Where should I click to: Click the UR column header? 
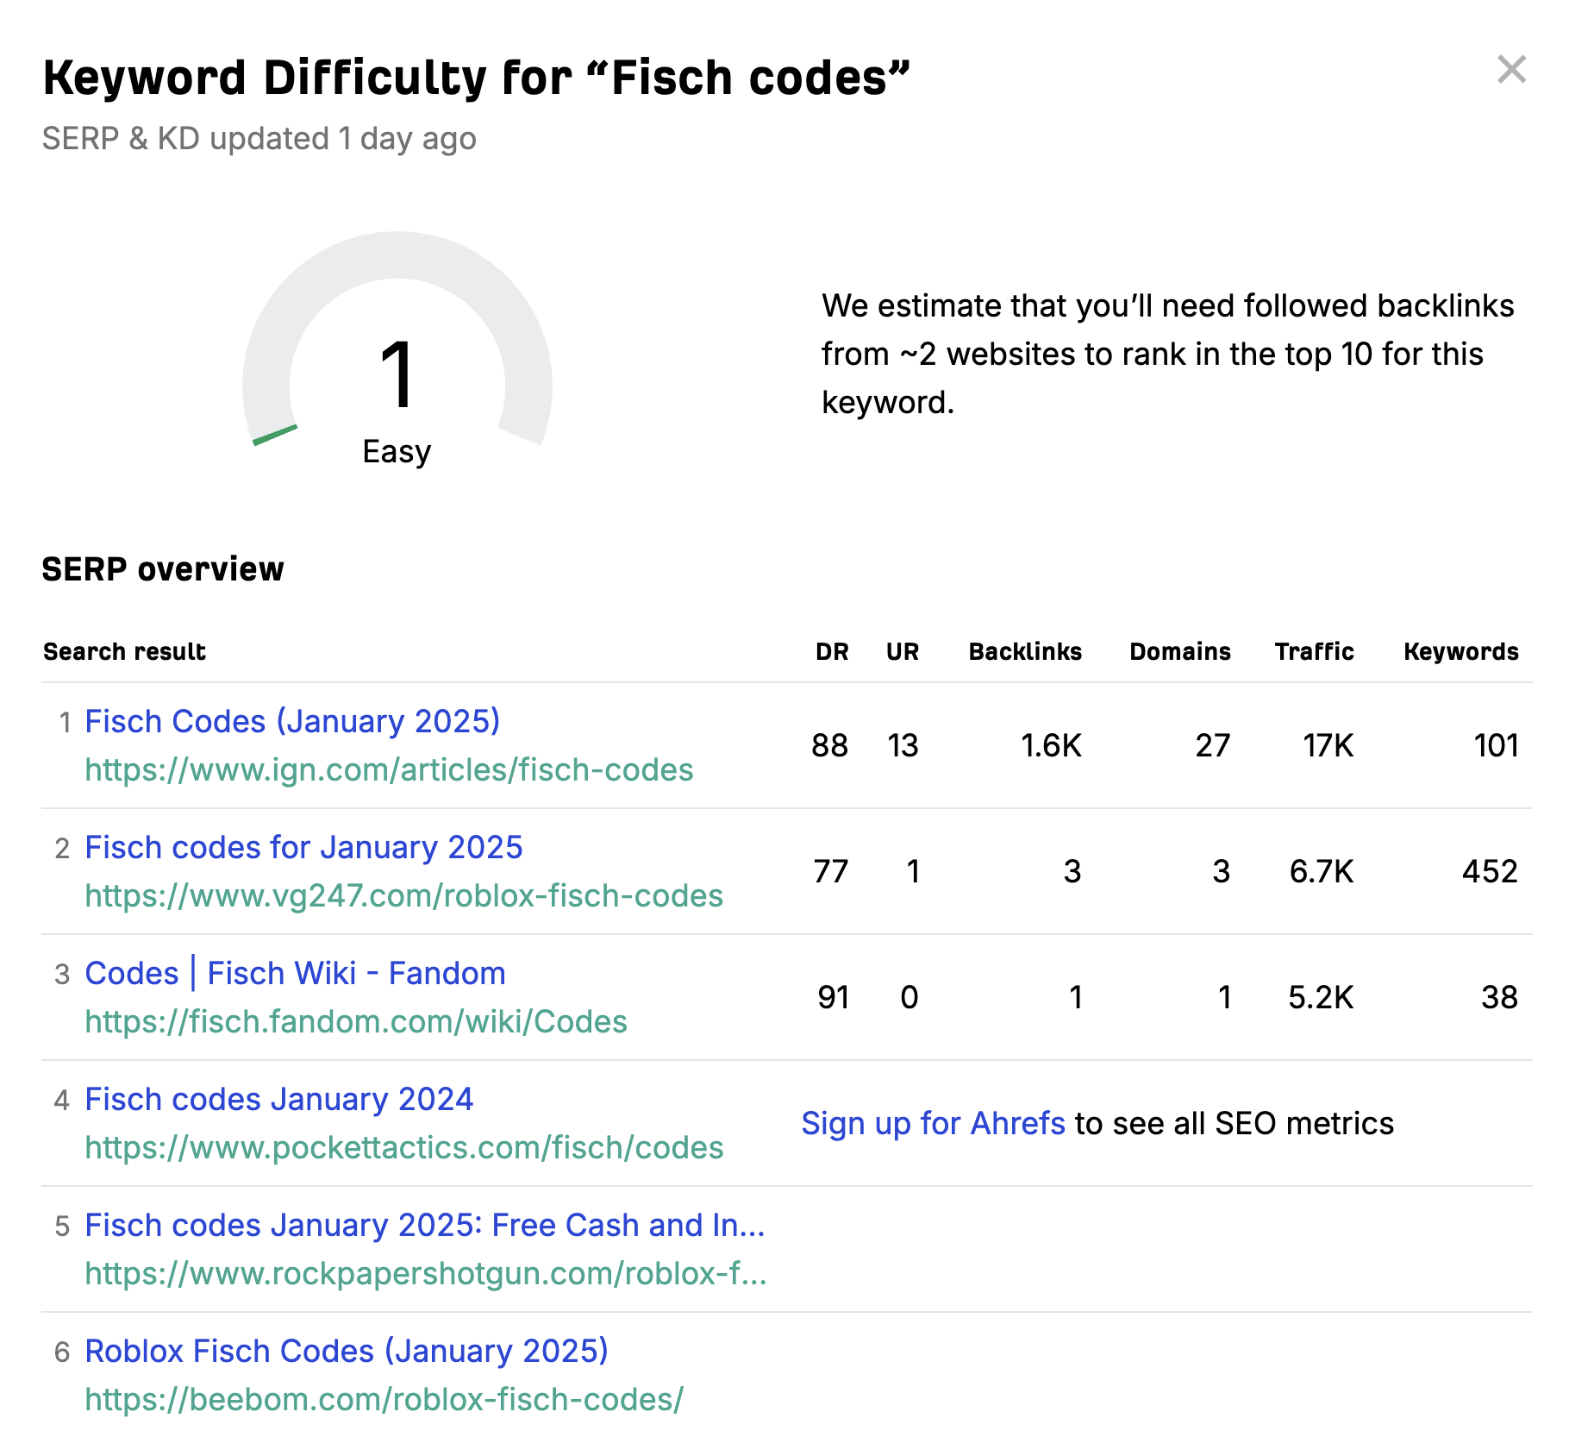tap(903, 651)
